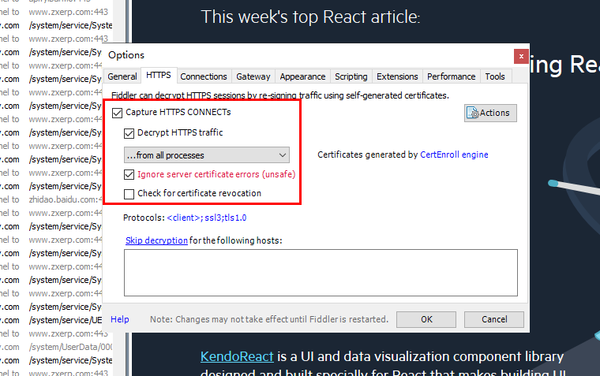
Task: Disable Ignore server certificate errors option
Action: 129,174
